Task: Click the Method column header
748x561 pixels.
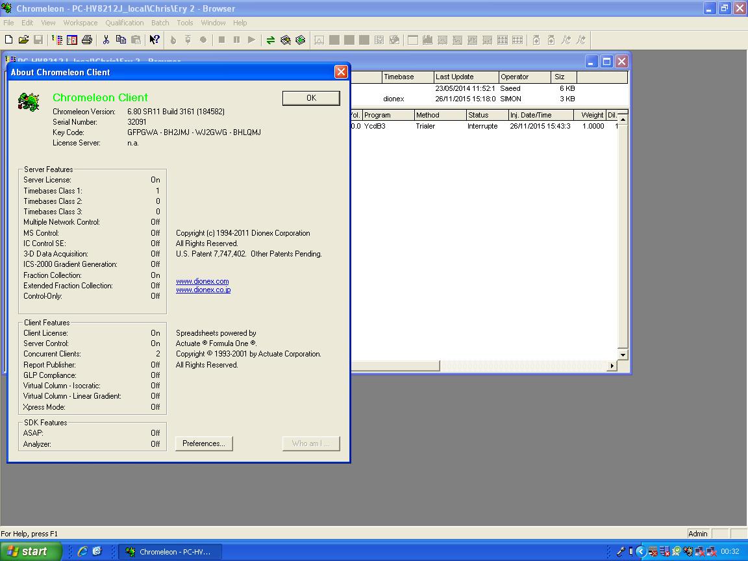Action: click(x=440, y=115)
